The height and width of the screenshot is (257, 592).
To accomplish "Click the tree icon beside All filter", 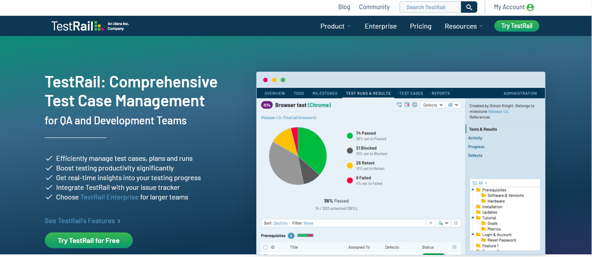I will click(x=475, y=183).
